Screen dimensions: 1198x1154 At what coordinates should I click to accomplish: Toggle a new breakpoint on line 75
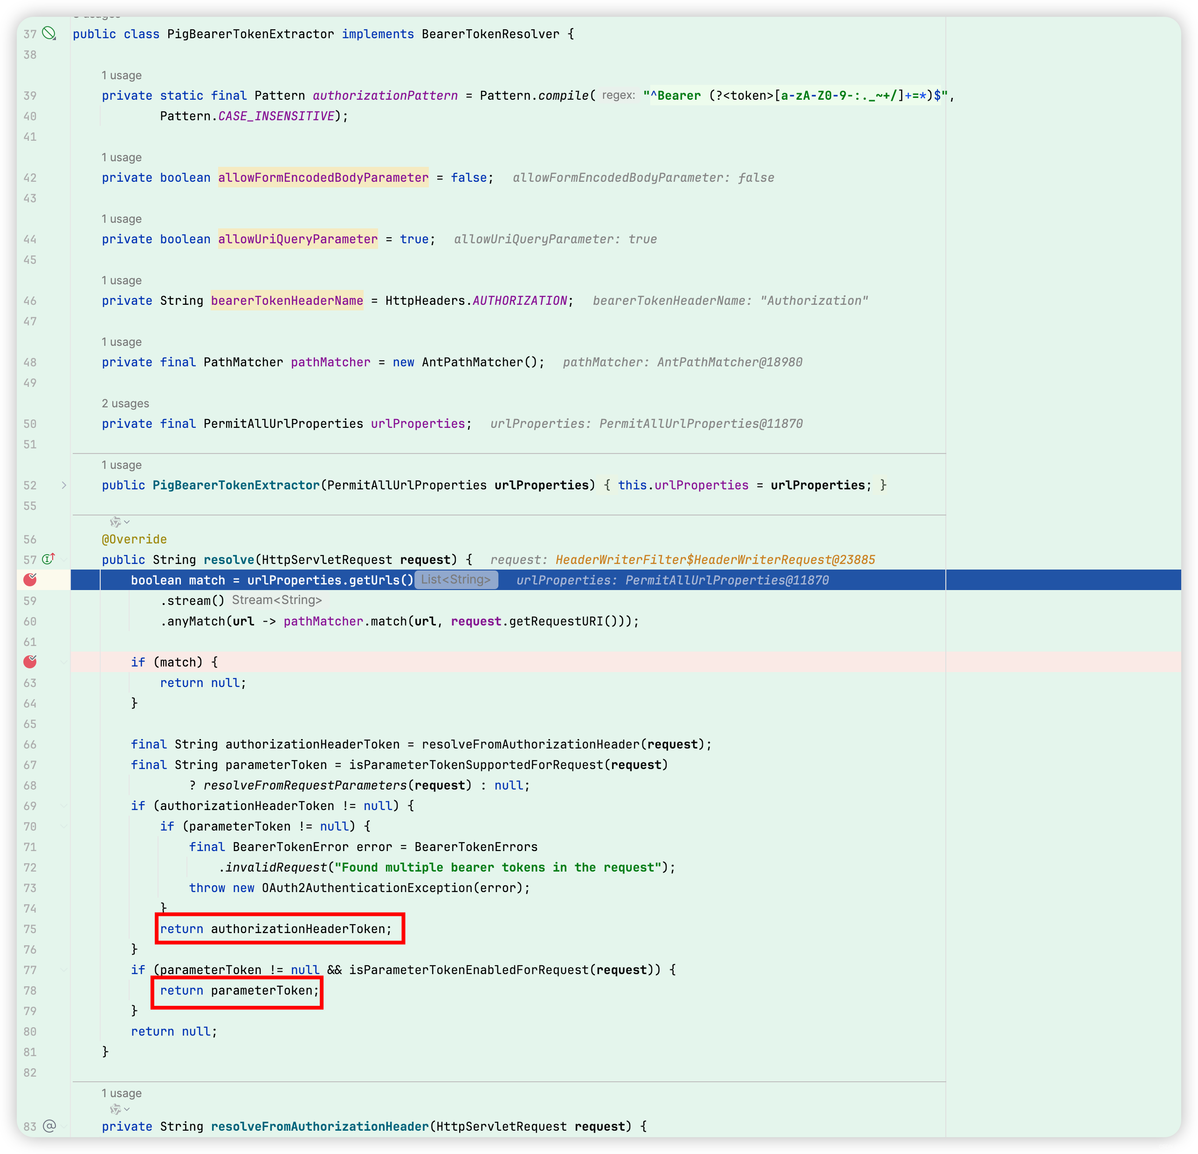pyautogui.click(x=30, y=929)
